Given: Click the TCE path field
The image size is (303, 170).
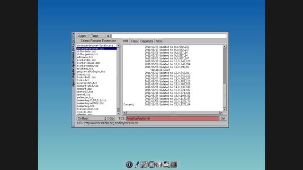Looking at the screenshot, I should point(172,119).
